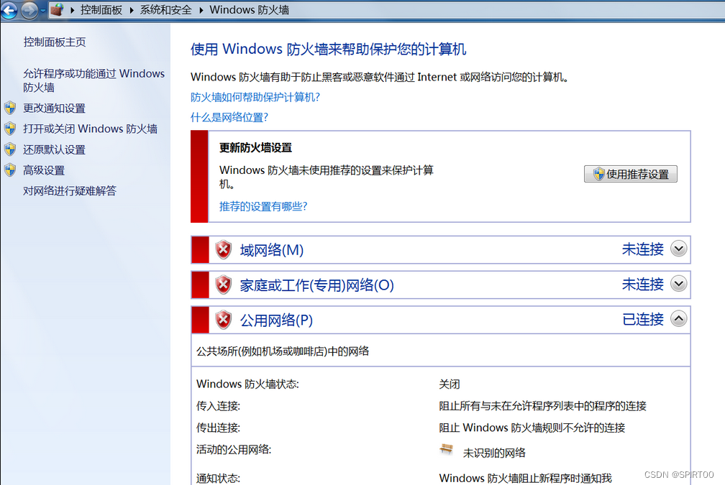The height and width of the screenshot is (485, 725).
Task: Go back with the blue back arrow
Action: tap(9, 10)
